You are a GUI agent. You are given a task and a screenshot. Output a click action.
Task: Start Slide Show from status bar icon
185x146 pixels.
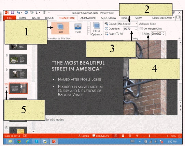[137, 136]
